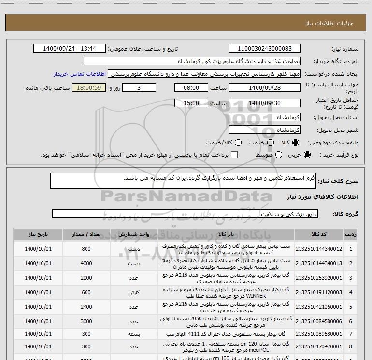The image size is (372, 360).
Task: Tick the اسناد خزانه اسلامی payment checkbox
Action: coord(234,155)
